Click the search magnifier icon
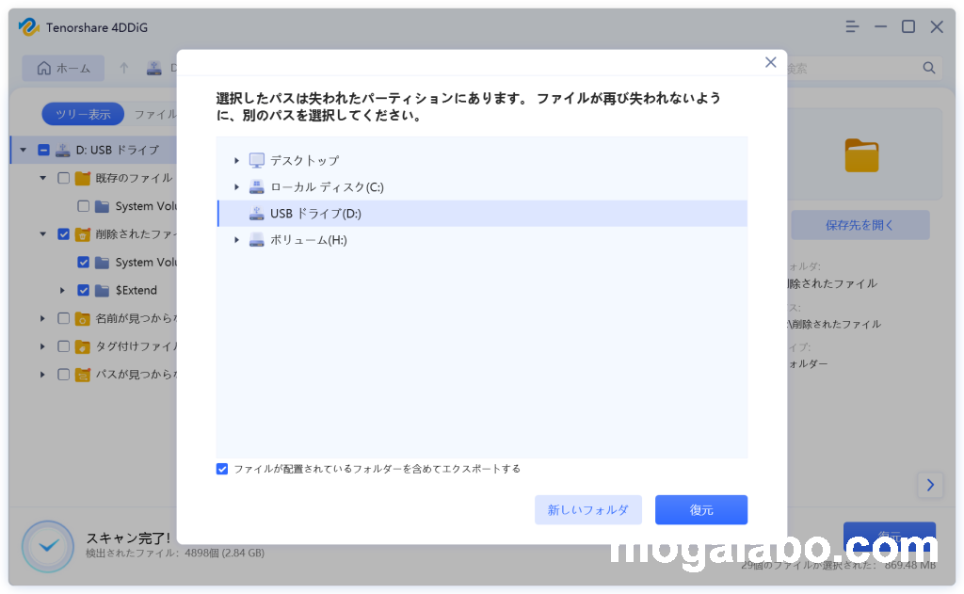The height and width of the screenshot is (594, 964). (x=928, y=68)
